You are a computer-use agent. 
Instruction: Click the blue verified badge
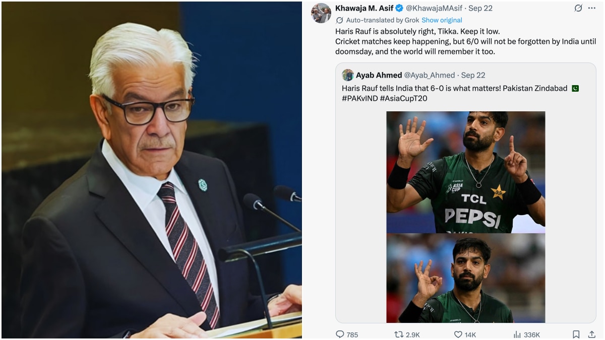[399, 8]
